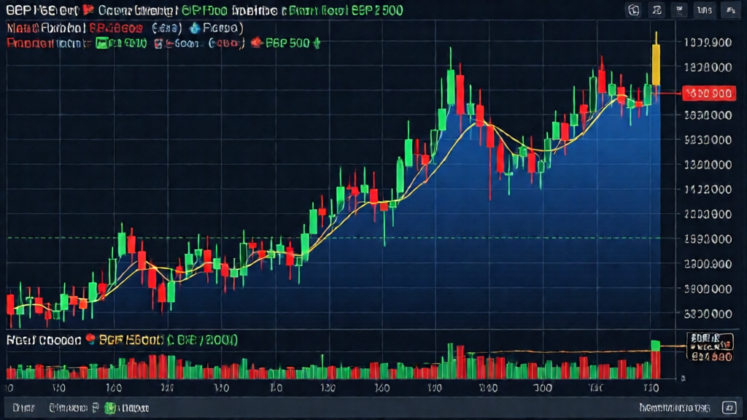Select the red current price tag on the price axis
The width and height of the screenshot is (747, 420).
click(708, 93)
